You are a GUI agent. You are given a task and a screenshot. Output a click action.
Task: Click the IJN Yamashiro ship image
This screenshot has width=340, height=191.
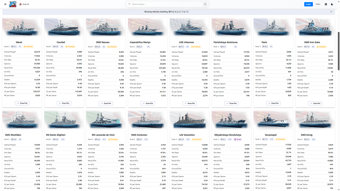pyautogui.click(x=189, y=121)
